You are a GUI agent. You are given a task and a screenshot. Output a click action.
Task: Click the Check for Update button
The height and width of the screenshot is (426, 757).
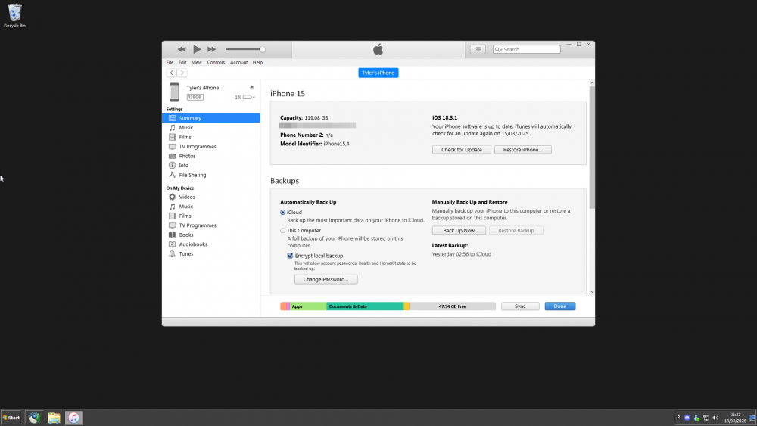(x=461, y=150)
